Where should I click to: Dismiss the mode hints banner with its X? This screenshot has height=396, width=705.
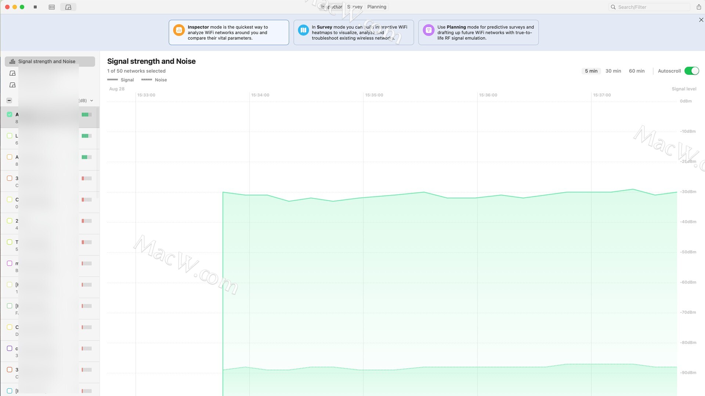pyautogui.click(x=701, y=20)
